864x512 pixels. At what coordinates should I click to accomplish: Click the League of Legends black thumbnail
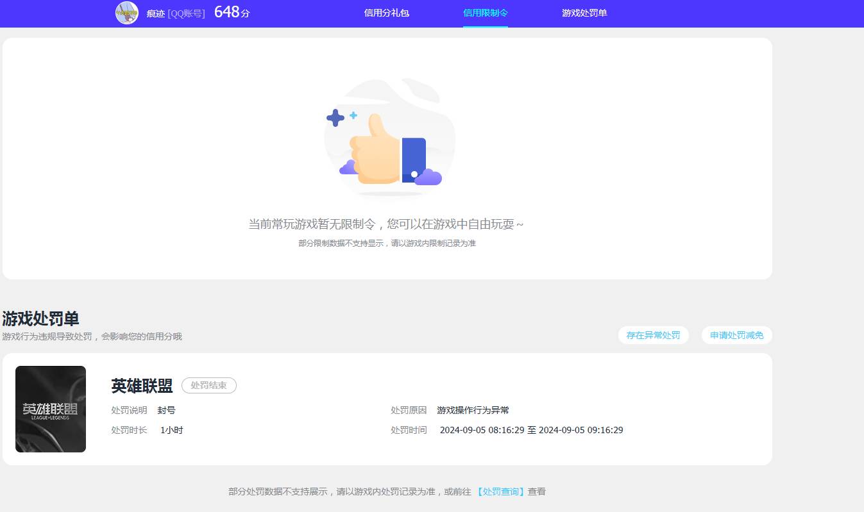point(51,408)
